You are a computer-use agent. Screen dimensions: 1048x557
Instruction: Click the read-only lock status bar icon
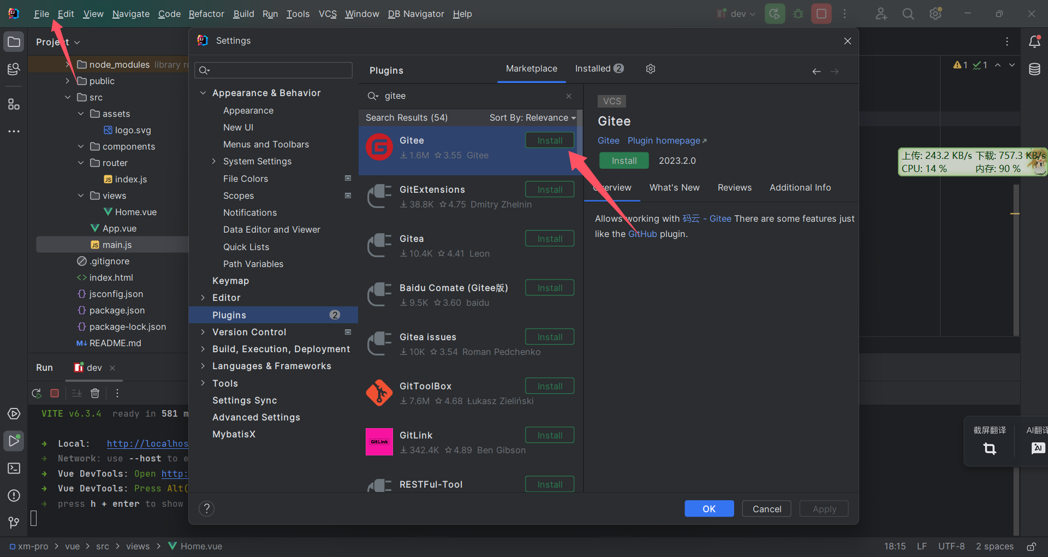[1032, 547]
